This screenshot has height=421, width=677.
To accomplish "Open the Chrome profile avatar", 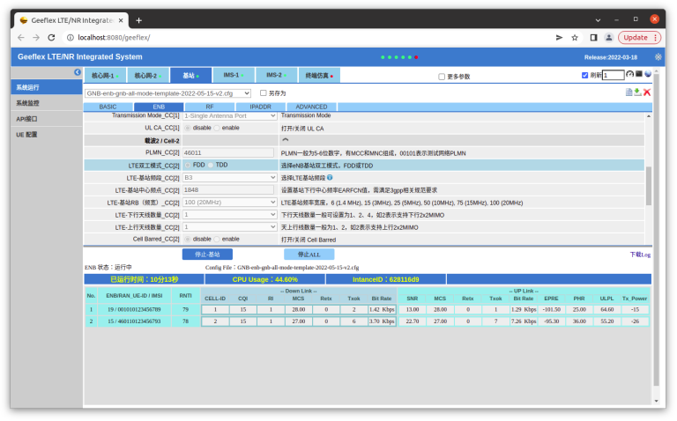I will [609, 38].
